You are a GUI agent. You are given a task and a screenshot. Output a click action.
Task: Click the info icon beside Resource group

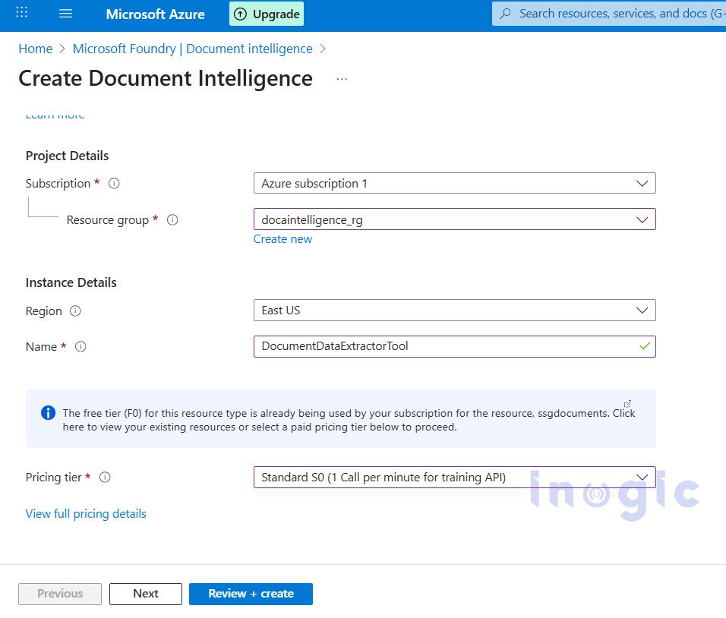(172, 219)
